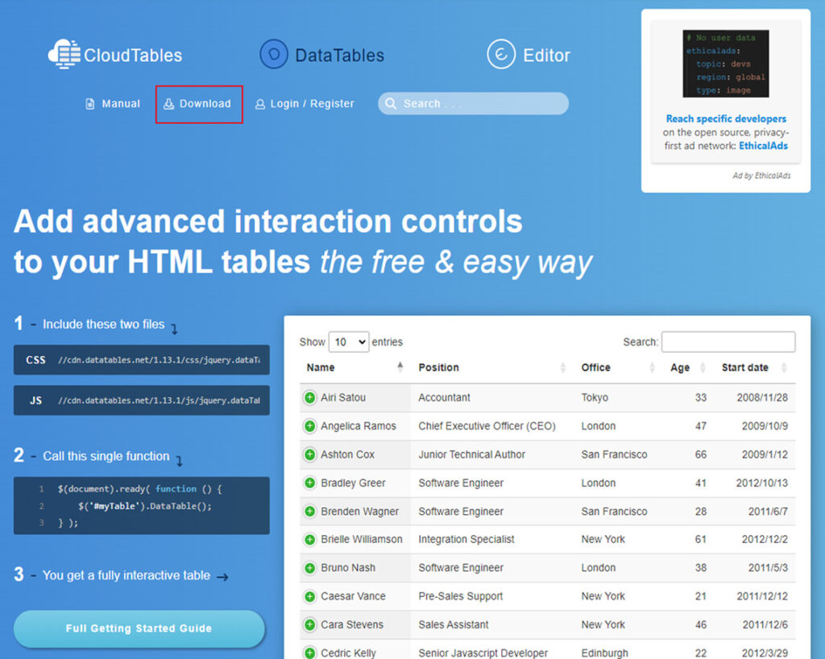Click the Include these two files heading

(104, 325)
